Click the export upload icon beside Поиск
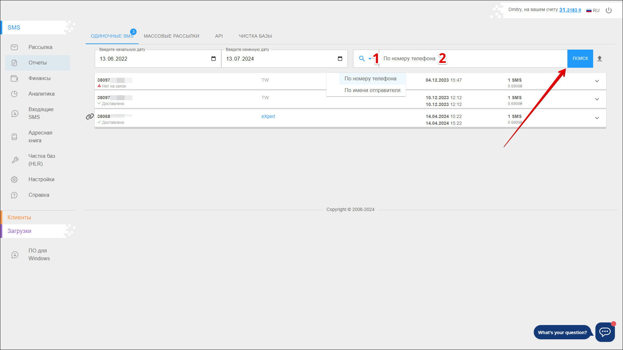Screen dimensions: 623x350 pyautogui.click(x=600, y=59)
